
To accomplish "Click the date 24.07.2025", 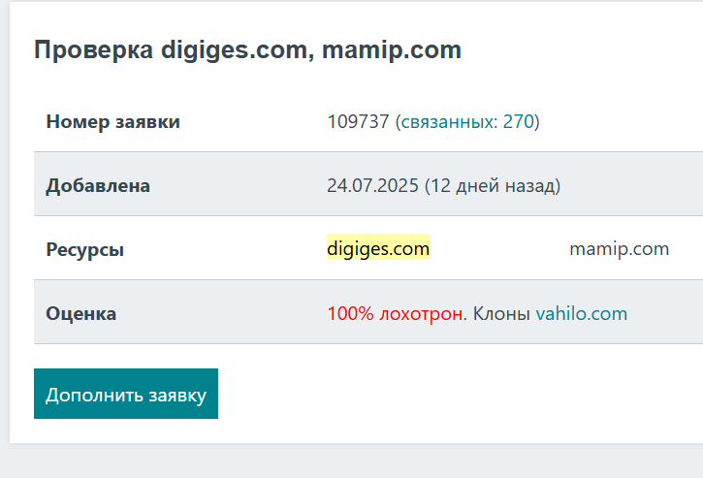I will point(372,185).
